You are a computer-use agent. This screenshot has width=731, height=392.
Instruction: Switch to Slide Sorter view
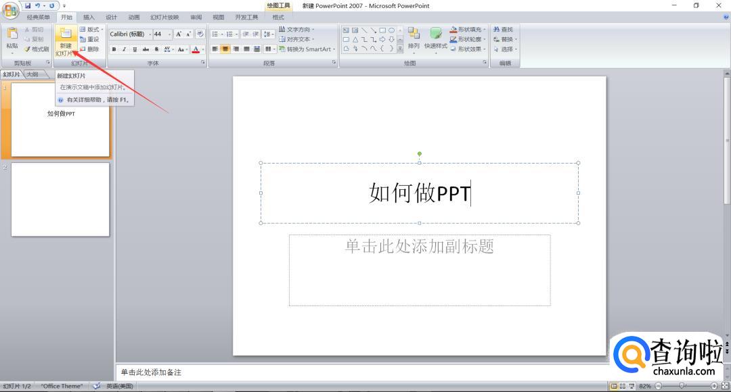tap(623, 386)
